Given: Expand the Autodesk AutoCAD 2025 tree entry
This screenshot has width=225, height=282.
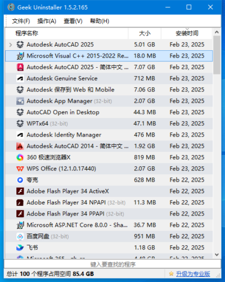Looking at the screenshot, I should (x=11, y=45).
